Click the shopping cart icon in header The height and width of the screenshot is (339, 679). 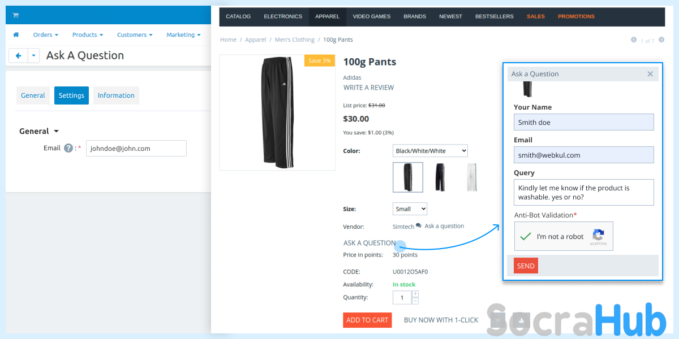click(15, 15)
